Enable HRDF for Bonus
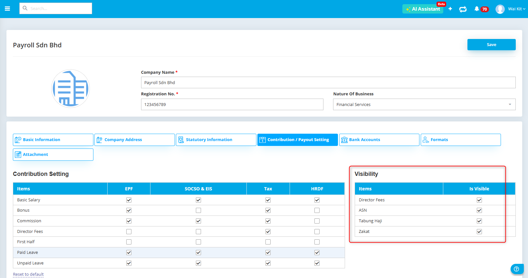Screen dimensions: 528x278 [317, 210]
